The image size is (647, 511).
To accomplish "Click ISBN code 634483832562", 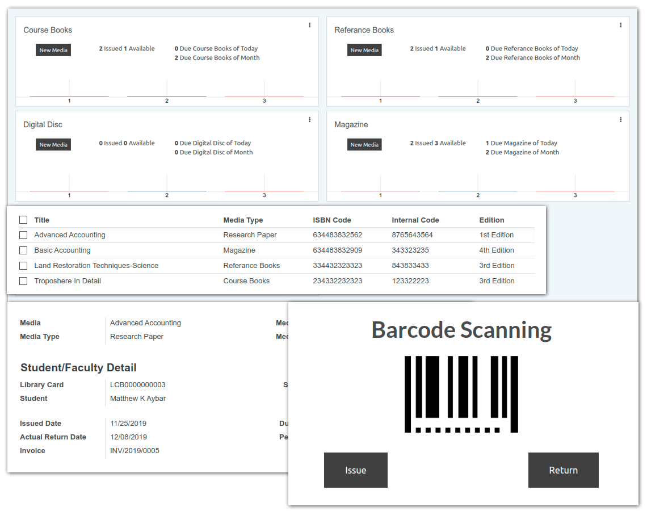I will point(338,235).
